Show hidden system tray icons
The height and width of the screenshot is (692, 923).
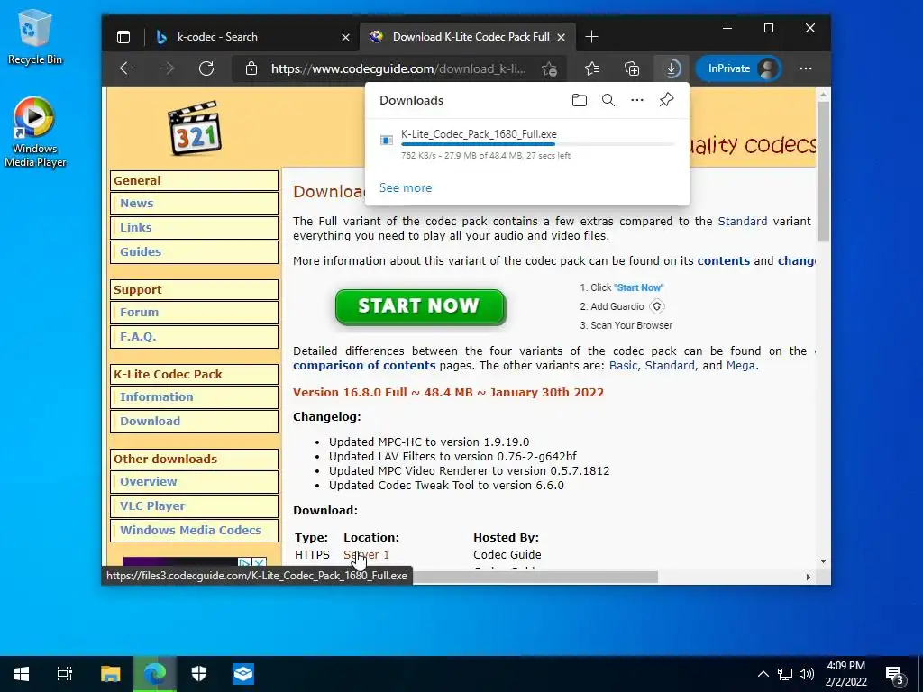[763, 674]
